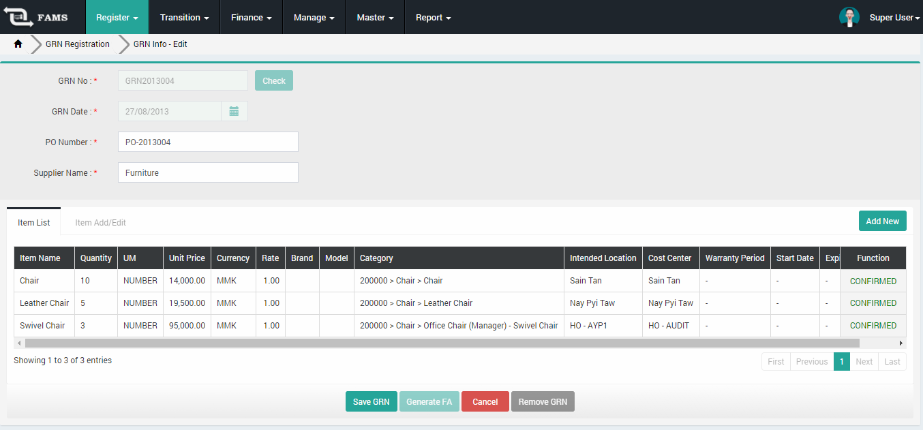Click inside the PO Number field
Viewport: 923px width, 430px height.
tap(208, 142)
